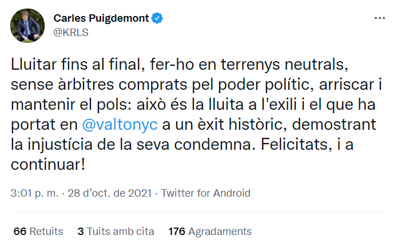This screenshot has height=243, width=397.
Task: Click the blue verified badge
Action: [x=157, y=19]
